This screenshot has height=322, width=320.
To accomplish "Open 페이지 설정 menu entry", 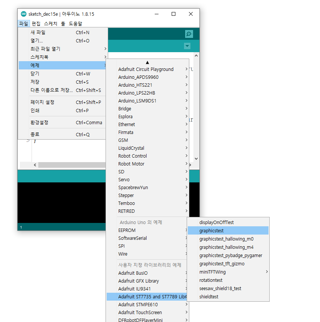I will 63,102.
